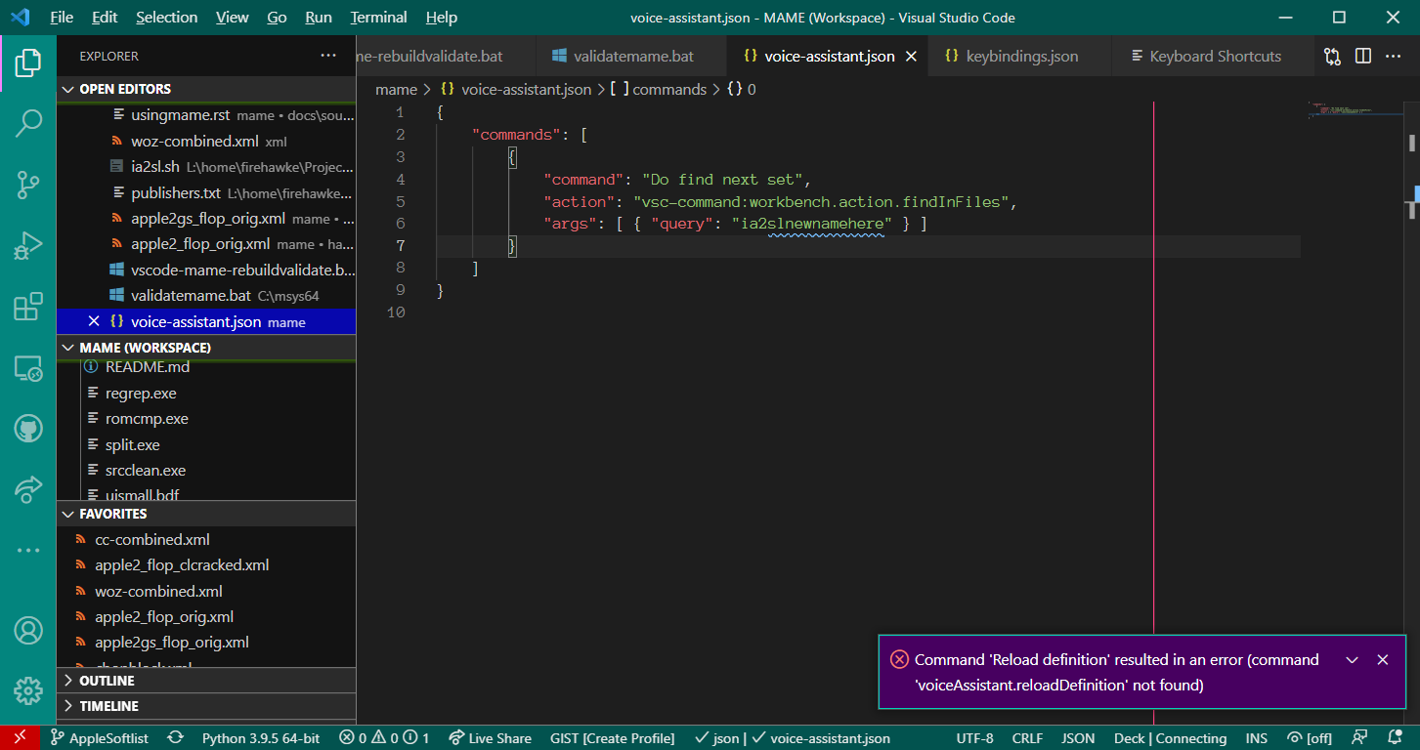Open the Search view in activity bar
Viewport: 1420px width, 750px height.
pos(28,123)
